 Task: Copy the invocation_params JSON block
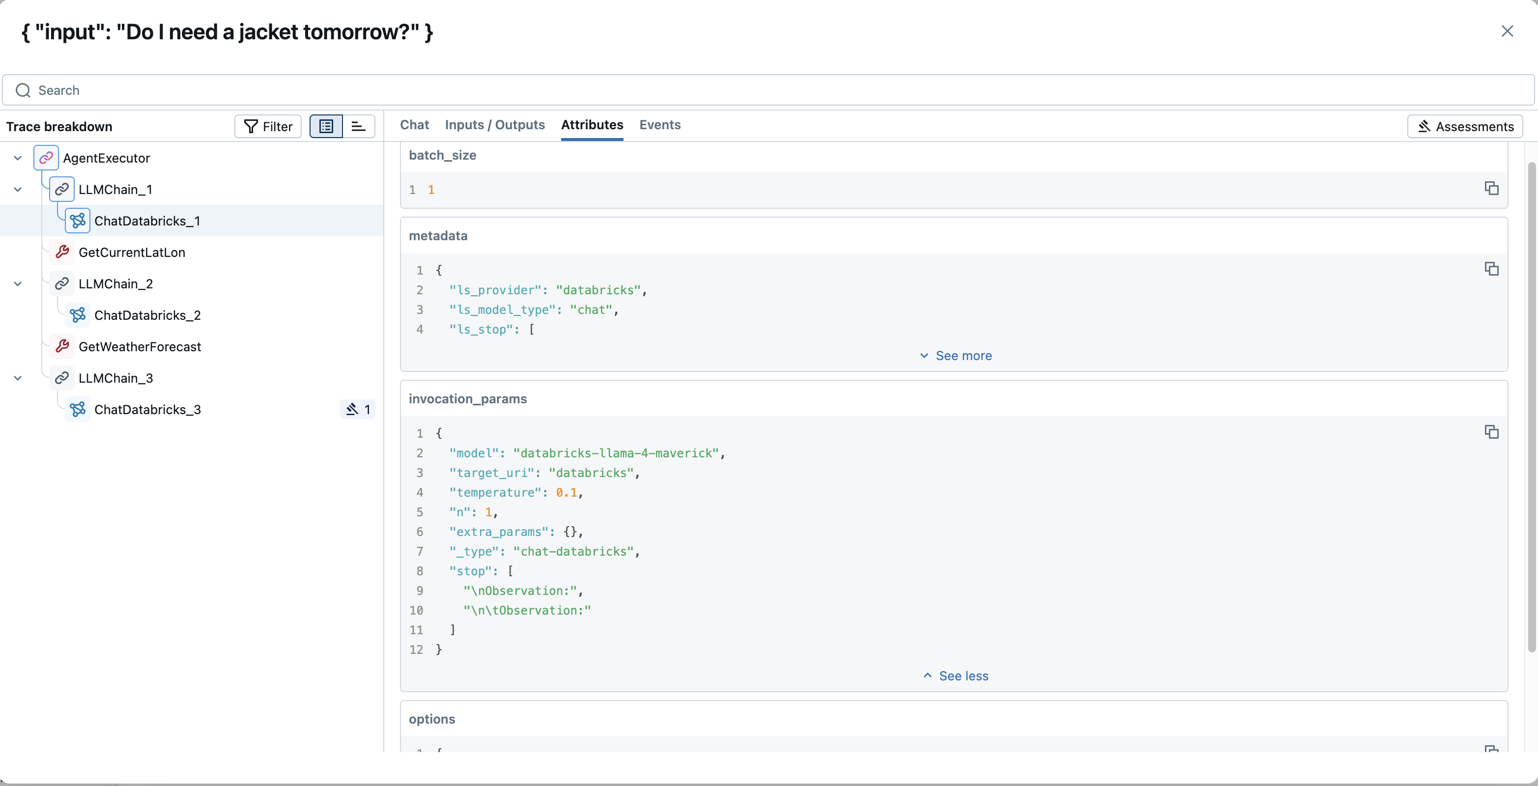[x=1491, y=432]
